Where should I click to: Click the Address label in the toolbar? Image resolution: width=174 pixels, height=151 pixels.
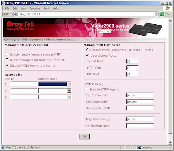[8, 14]
